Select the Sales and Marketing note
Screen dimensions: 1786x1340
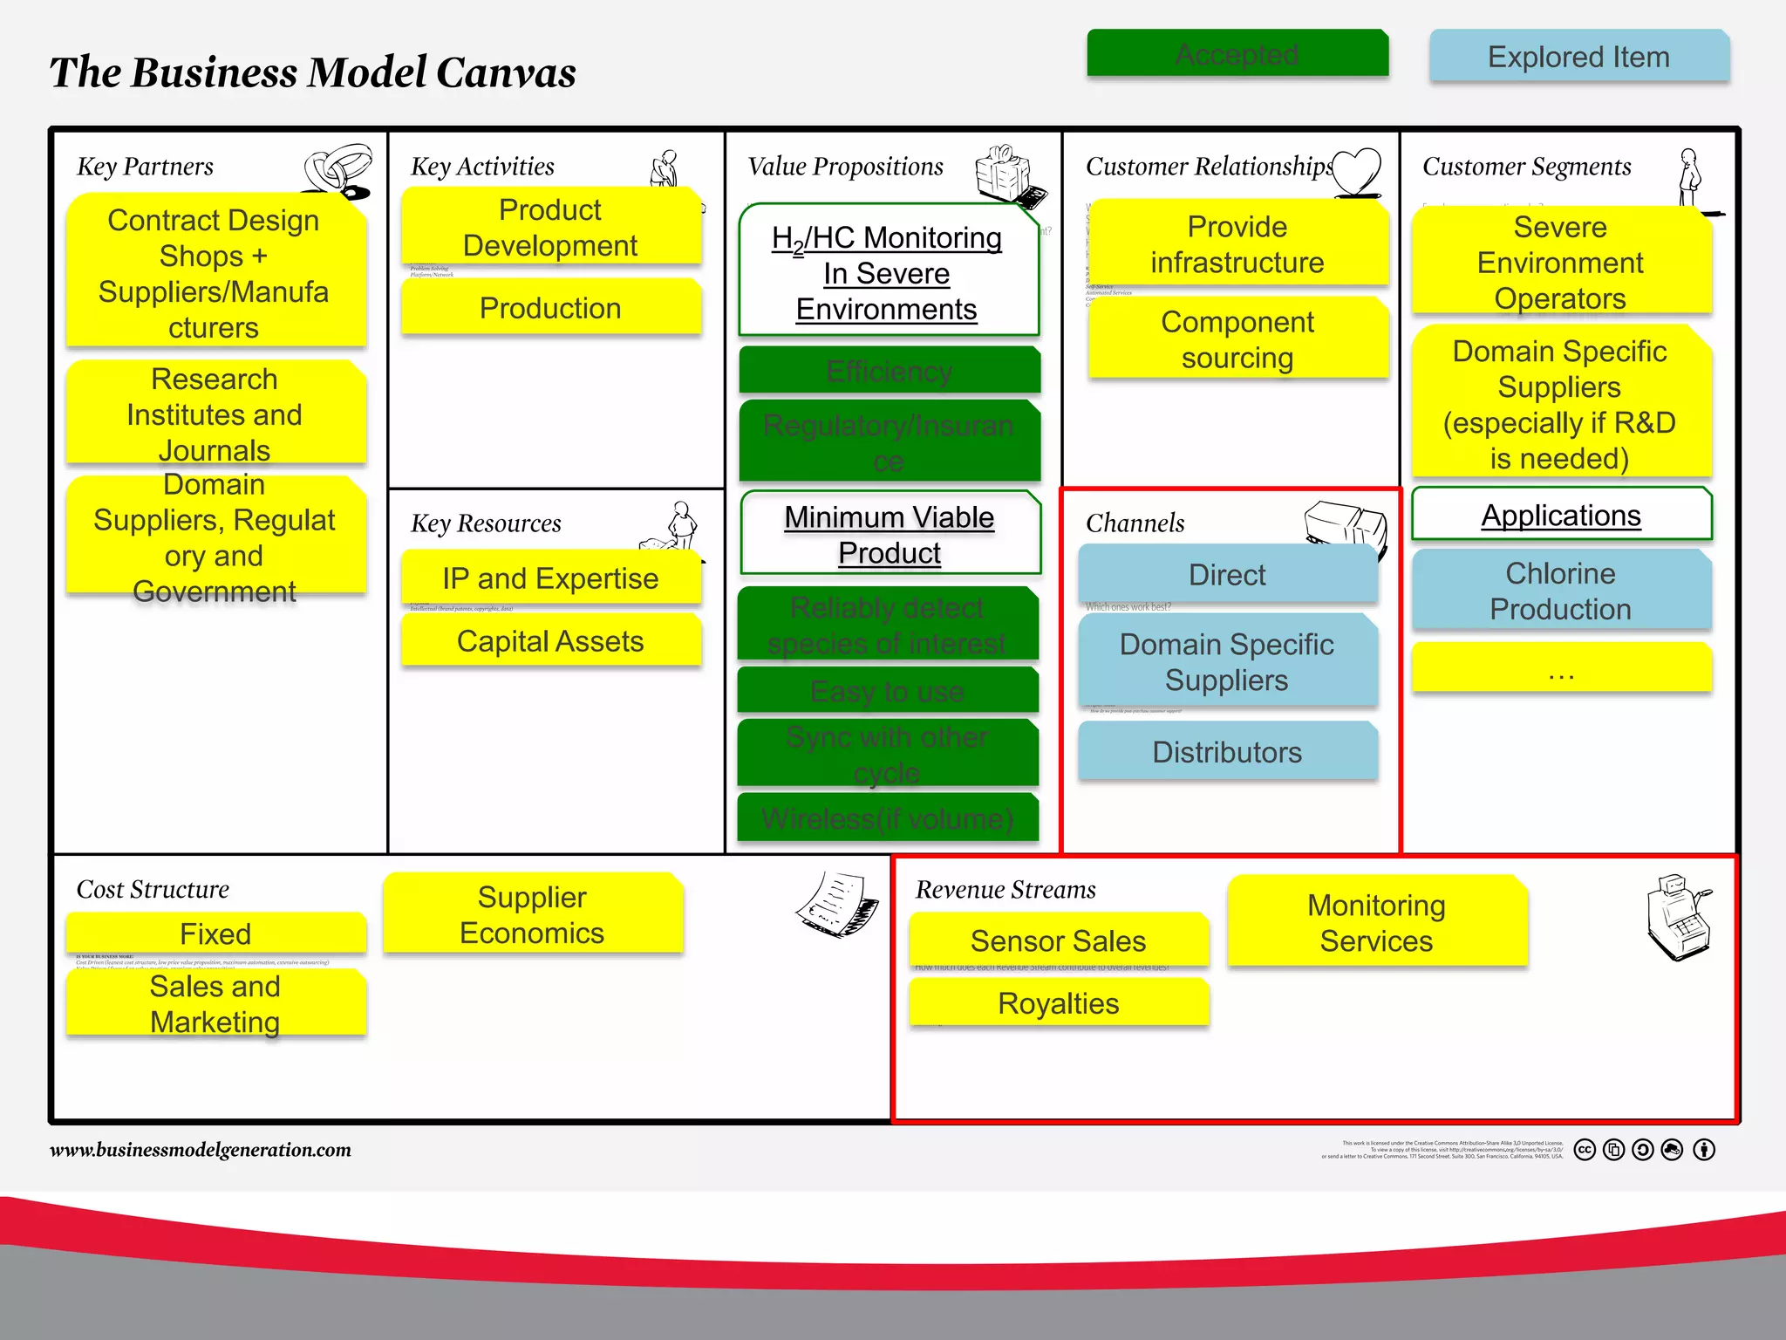click(215, 1002)
